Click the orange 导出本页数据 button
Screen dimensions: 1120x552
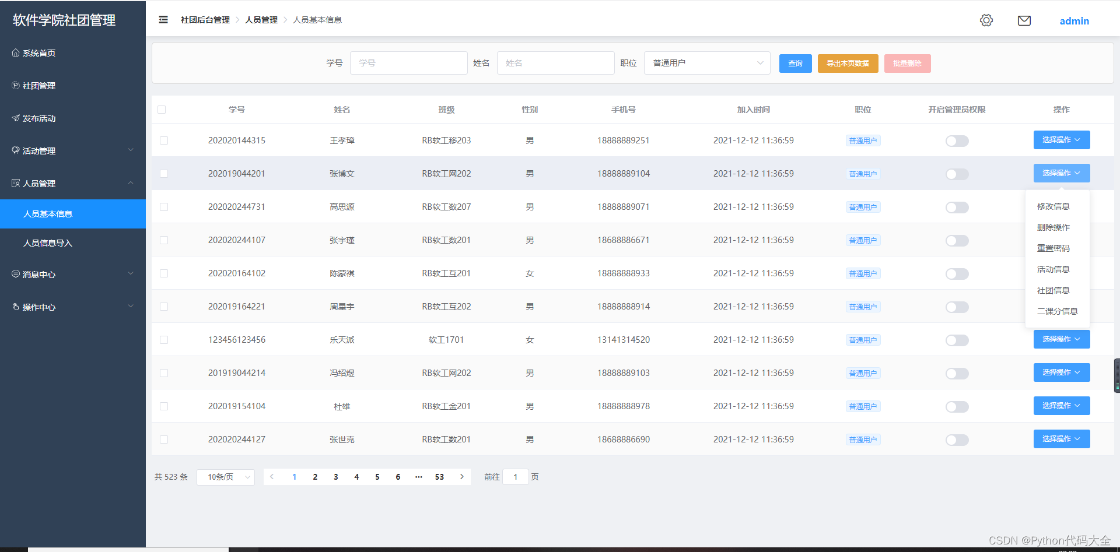tap(848, 64)
